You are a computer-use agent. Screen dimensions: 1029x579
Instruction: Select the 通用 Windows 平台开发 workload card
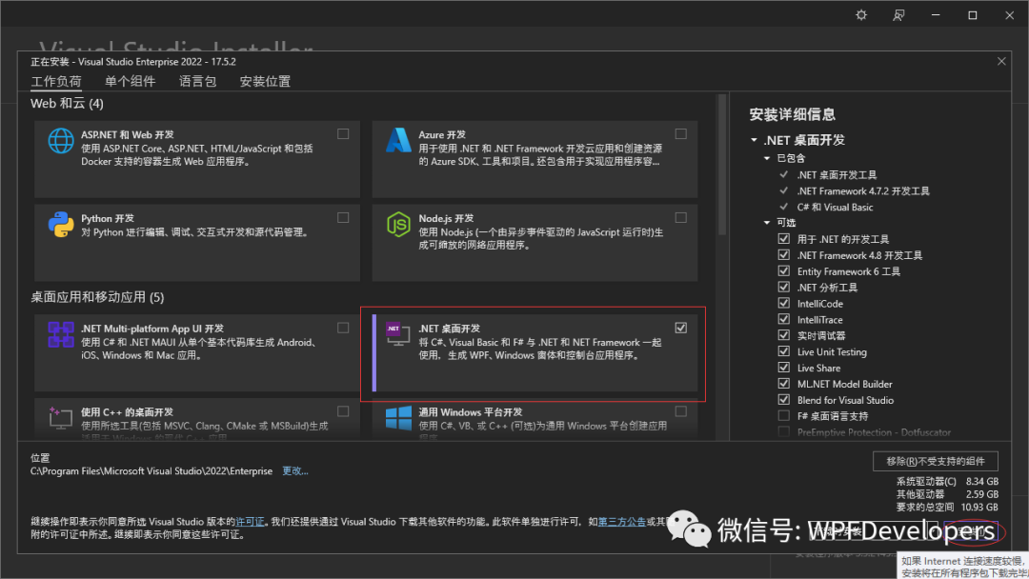tap(535, 419)
